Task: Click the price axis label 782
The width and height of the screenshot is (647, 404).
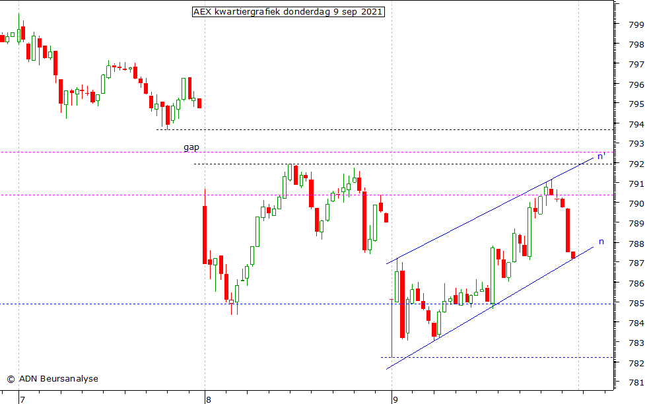Action: 636,363
